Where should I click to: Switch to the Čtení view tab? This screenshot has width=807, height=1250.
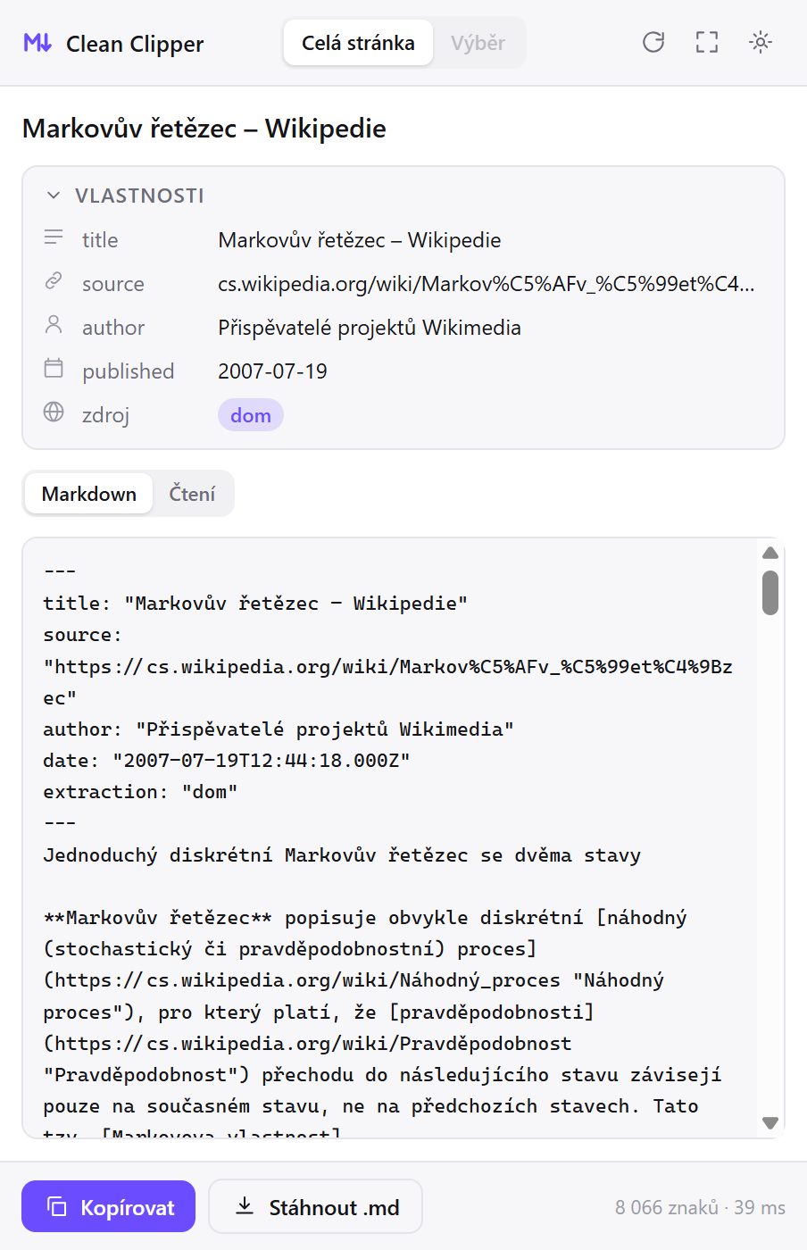coord(192,494)
